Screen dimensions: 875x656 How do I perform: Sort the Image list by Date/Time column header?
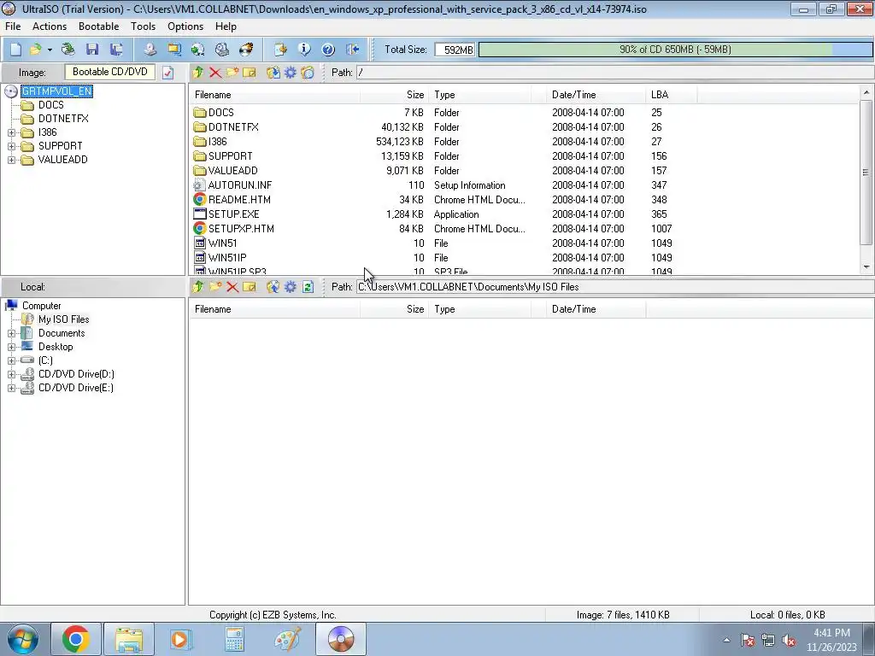[x=596, y=95]
